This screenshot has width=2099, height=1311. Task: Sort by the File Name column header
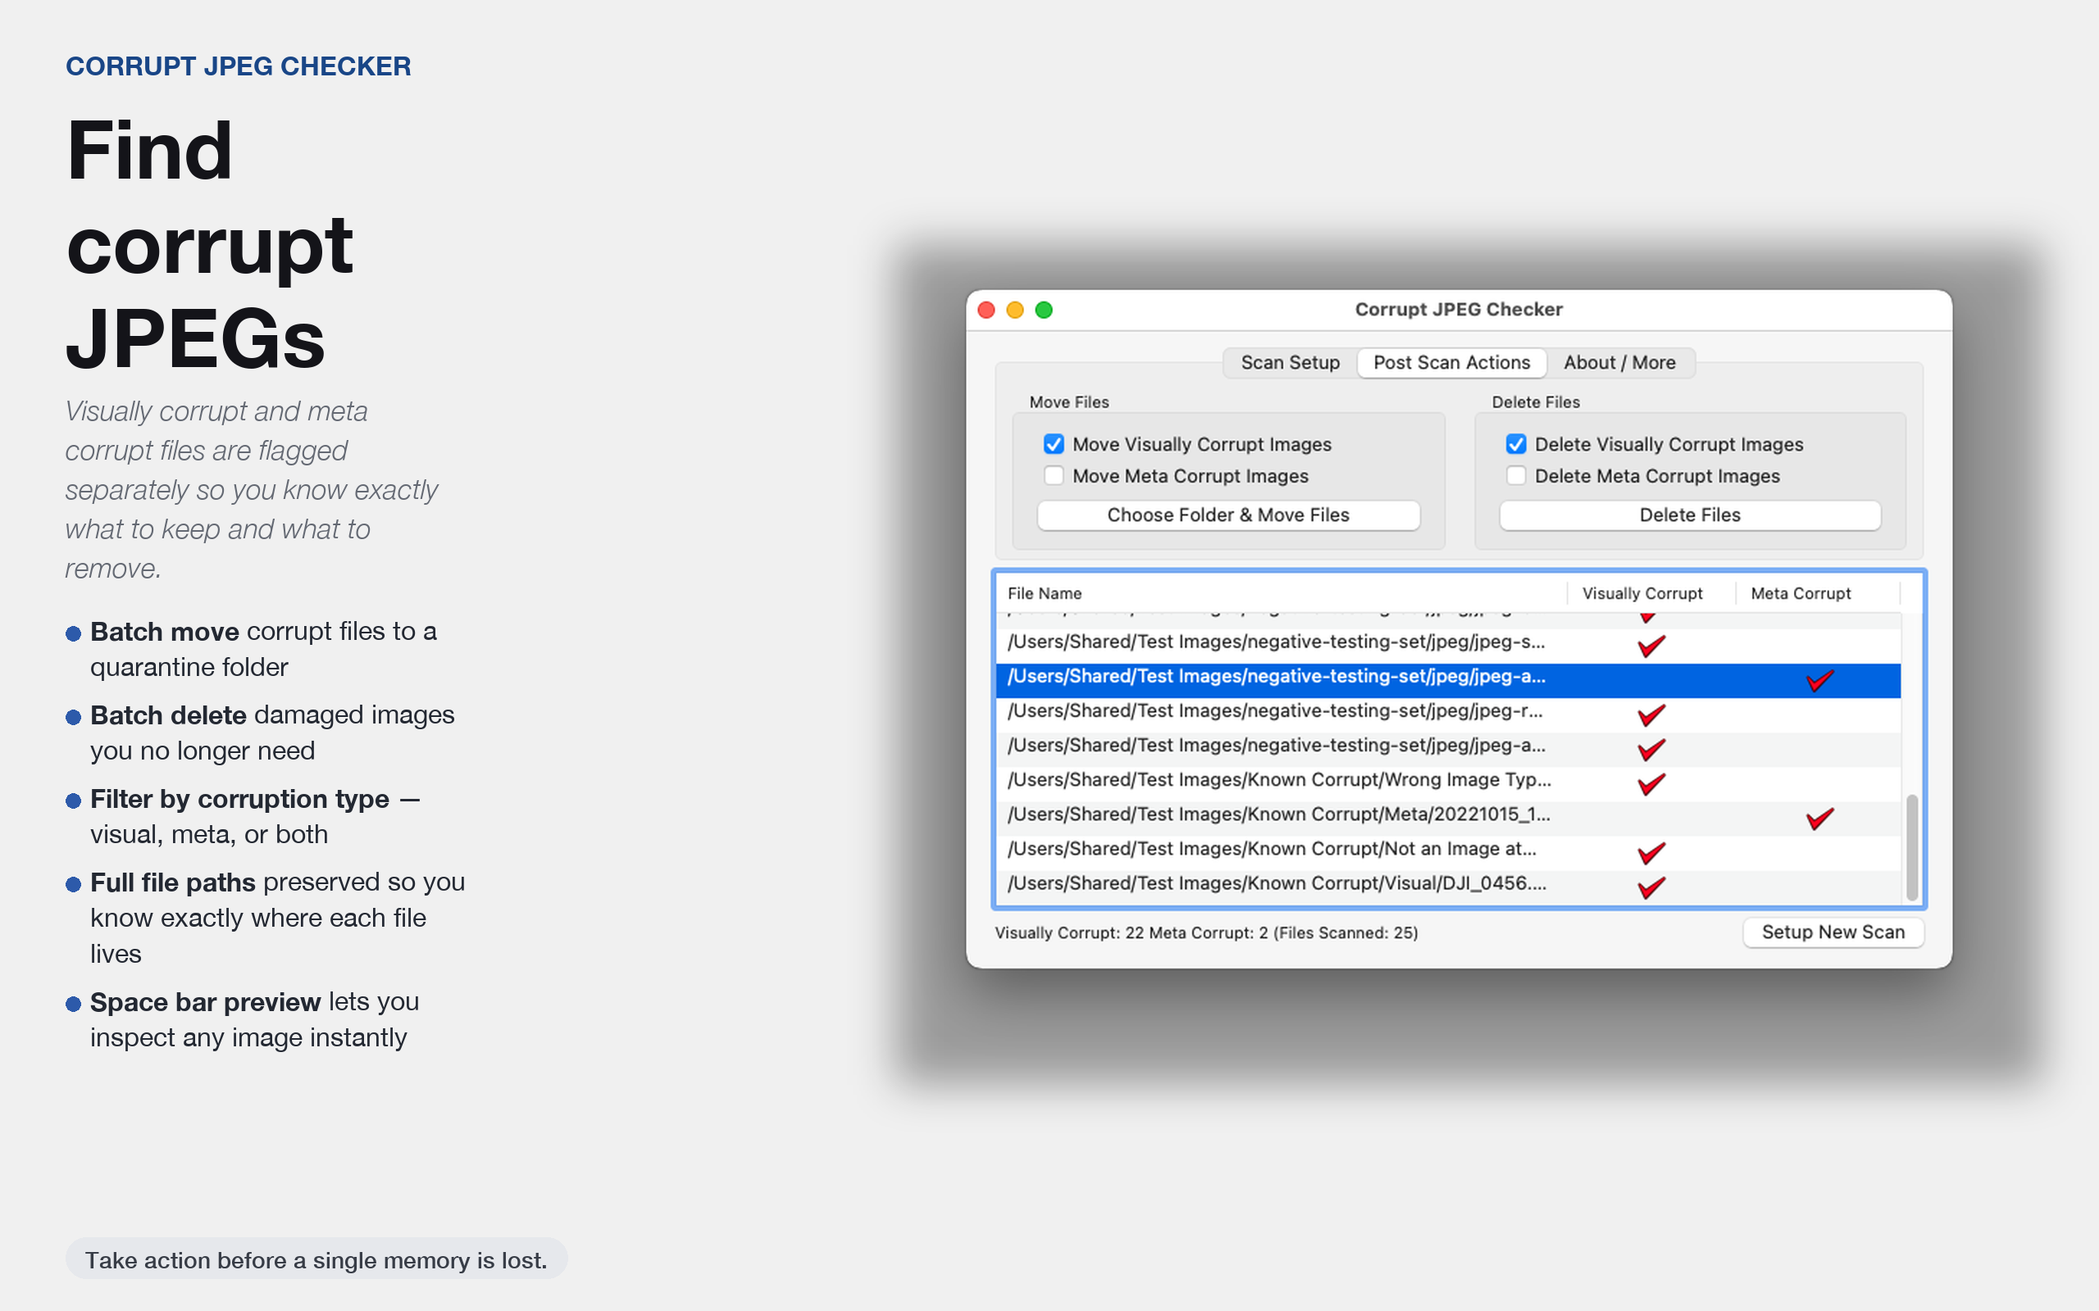pos(1045,593)
